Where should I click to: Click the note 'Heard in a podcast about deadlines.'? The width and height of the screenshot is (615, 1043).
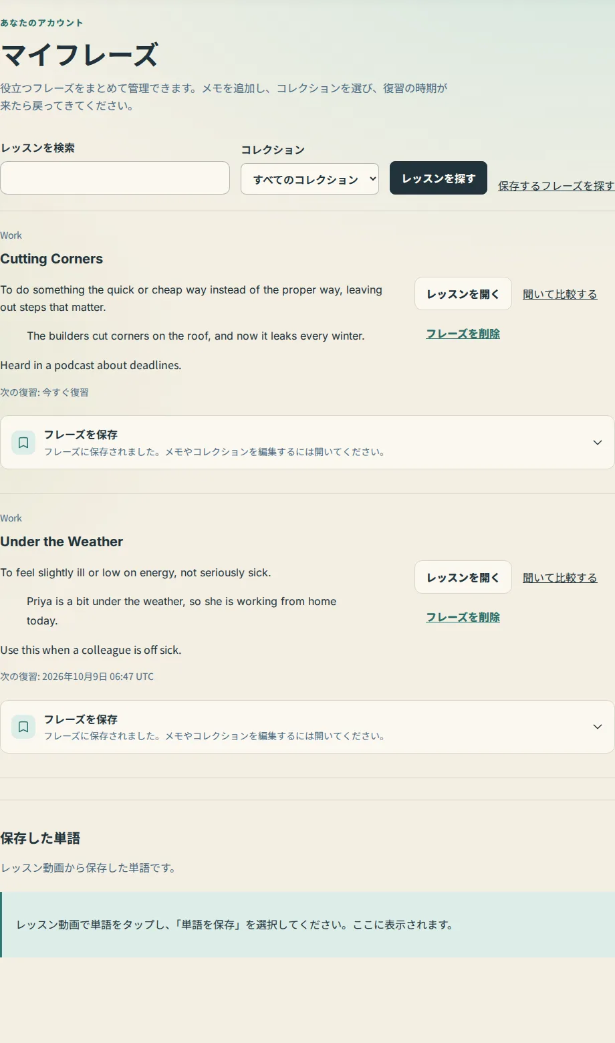pos(91,365)
